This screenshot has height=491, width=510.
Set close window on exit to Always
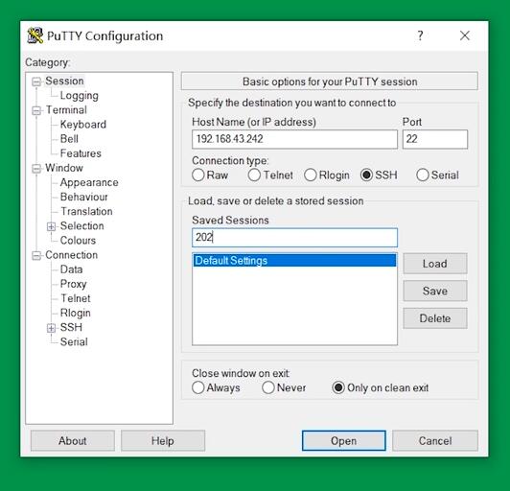click(198, 387)
